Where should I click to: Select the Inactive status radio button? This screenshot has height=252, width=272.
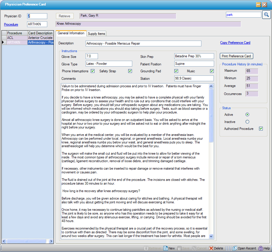tap(247, 122)
